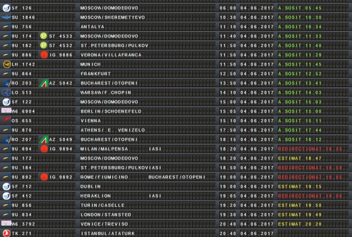The height and width of the screenshot is (237, 352).
Task: Click the flight number 9U 184
Action: 22,168
